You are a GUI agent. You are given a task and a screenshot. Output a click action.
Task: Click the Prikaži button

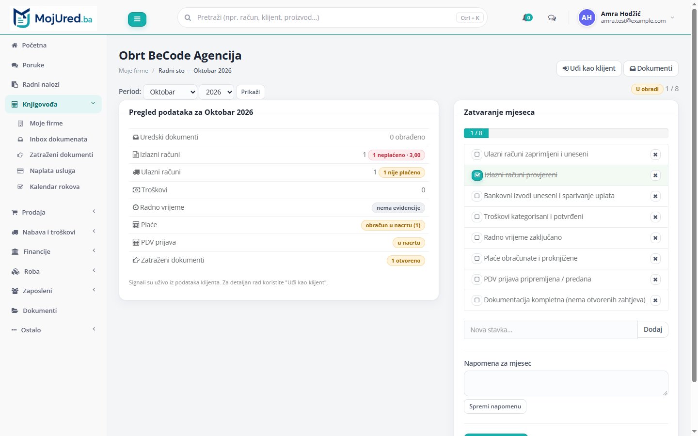click(251, 92)
